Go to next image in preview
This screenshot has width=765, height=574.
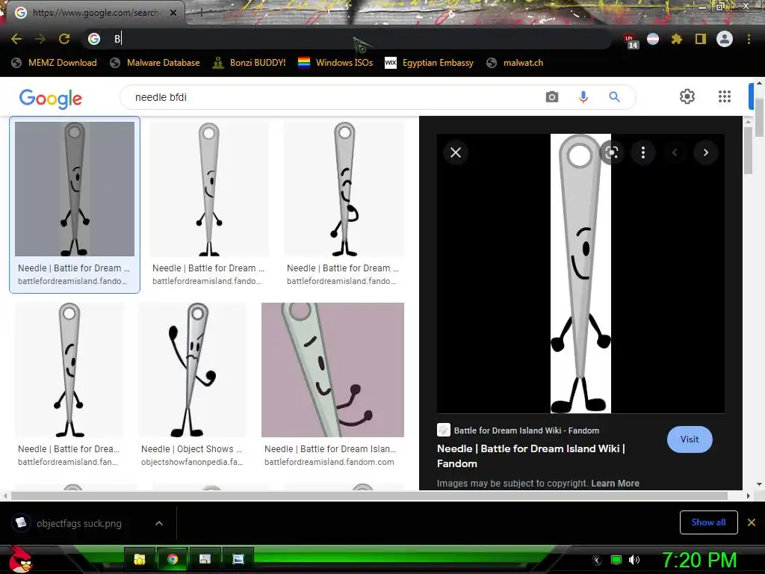[x=705, y=152]
